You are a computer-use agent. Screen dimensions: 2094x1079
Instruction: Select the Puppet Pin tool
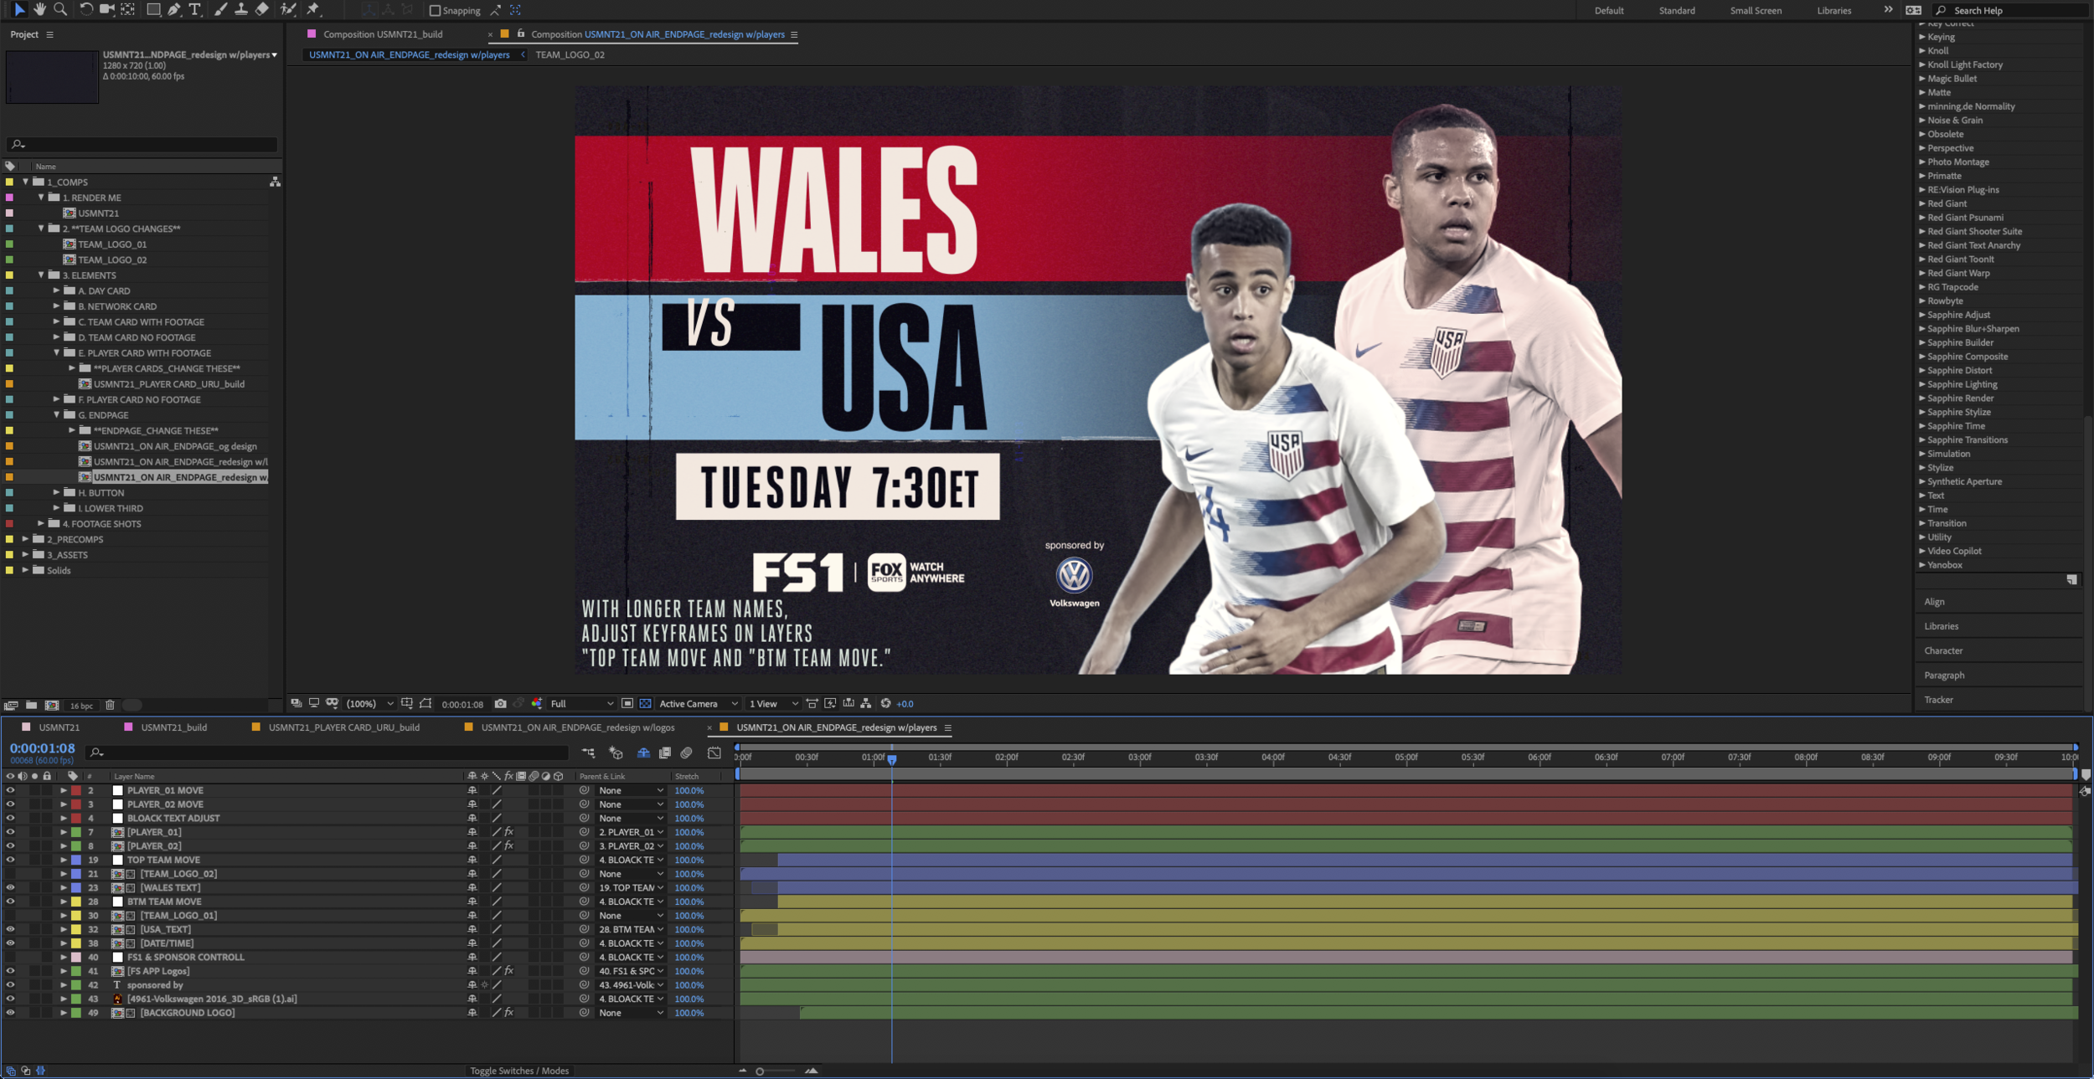[x=313, y=9]
